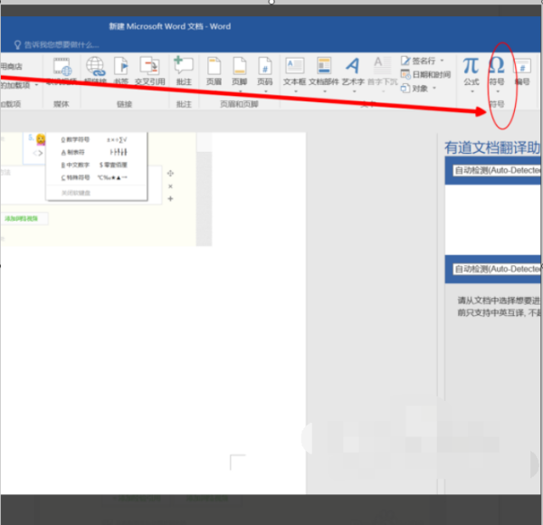
Task: Insert a Signature Line (签名行)
Action: [x=418, y=61]
